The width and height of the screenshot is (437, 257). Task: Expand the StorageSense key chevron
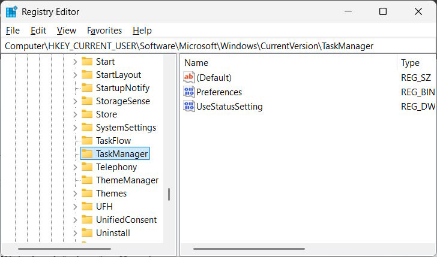pyautogui.click(x=75, y=101)
